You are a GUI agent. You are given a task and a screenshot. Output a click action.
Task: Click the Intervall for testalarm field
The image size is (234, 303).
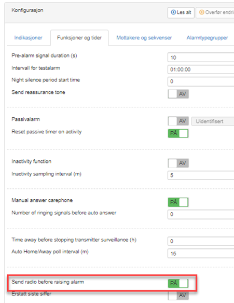pyautogui.click(x=201, y=70)
